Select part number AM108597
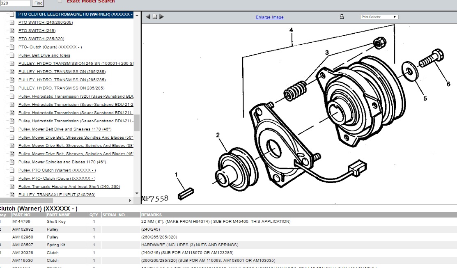Screen dimensions: 457x268 click(23, 245)
